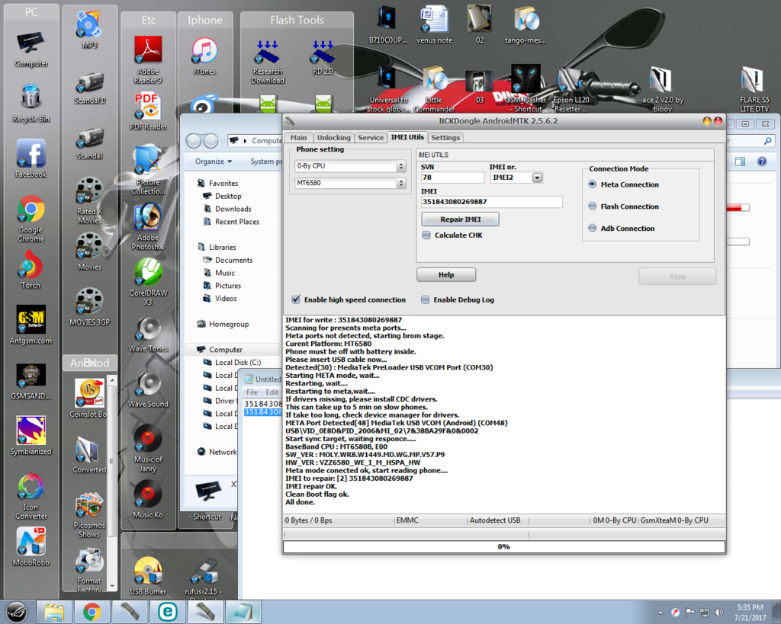Screen dimensions: 781x624
Task: Select Flash Connection mode
Action: (593, 206)
